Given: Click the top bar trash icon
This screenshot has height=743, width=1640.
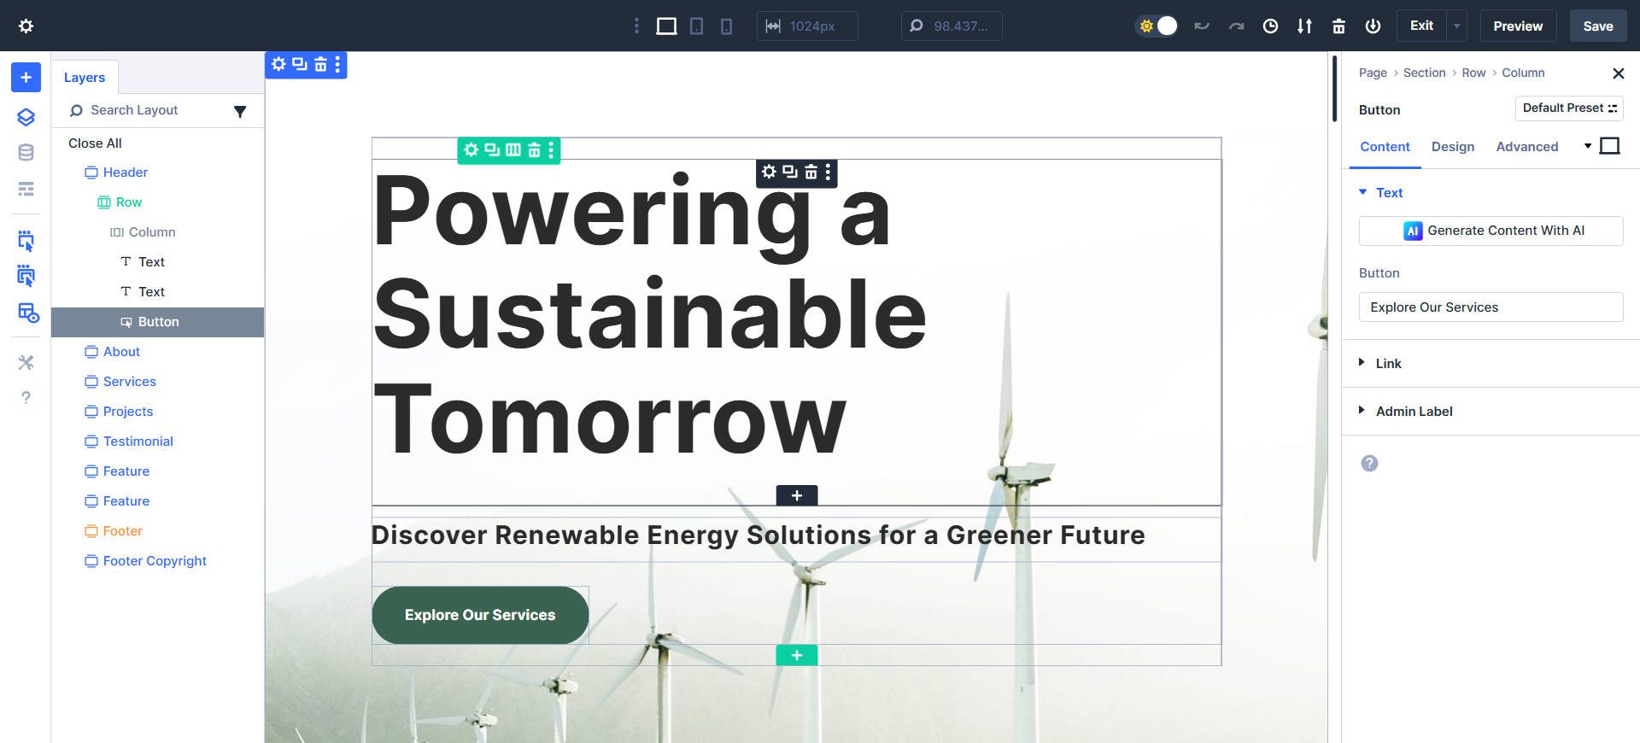Looking at the screenshot, I should pyautogui.click(x=1338, y=26).
